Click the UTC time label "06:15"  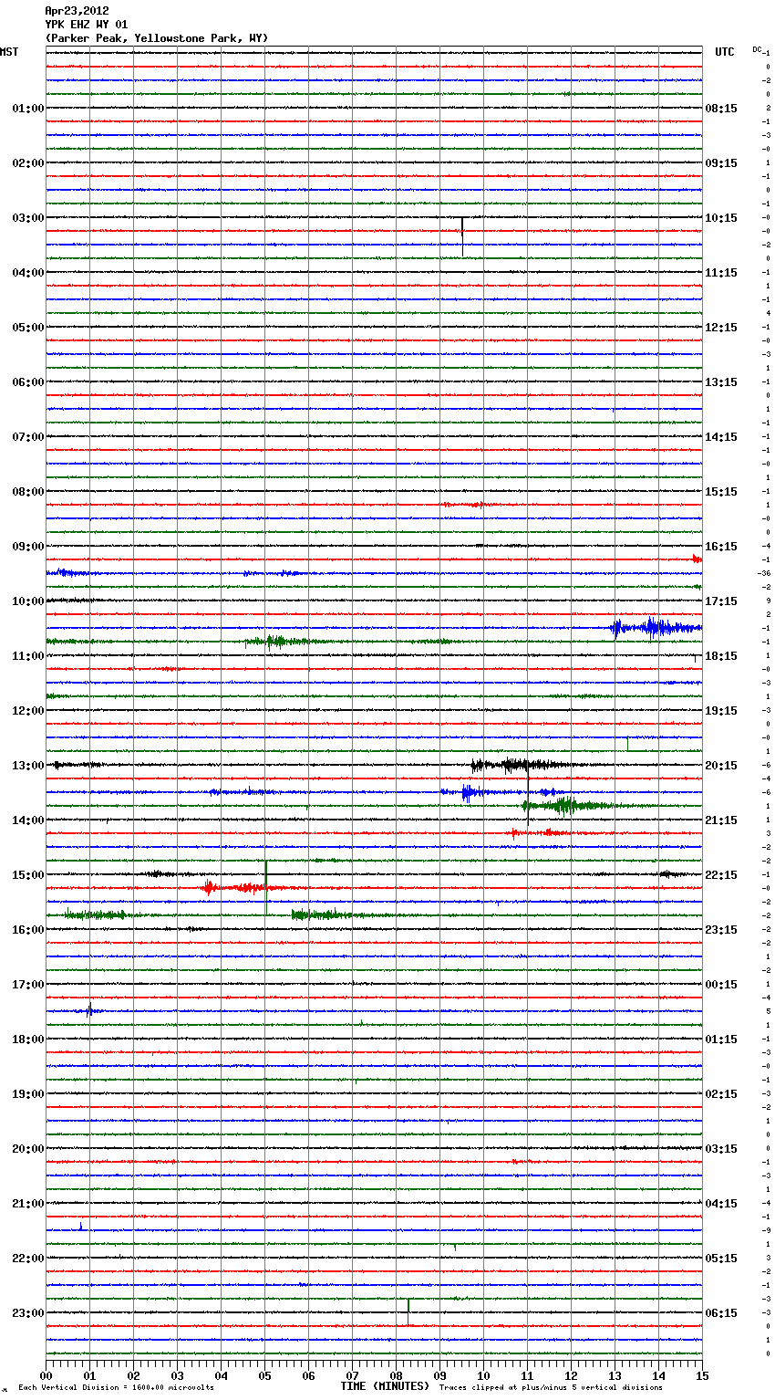[721, 1313]
